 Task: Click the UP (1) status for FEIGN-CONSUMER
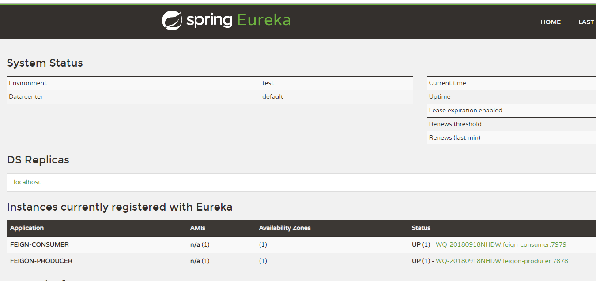click(x=421, y=244)
